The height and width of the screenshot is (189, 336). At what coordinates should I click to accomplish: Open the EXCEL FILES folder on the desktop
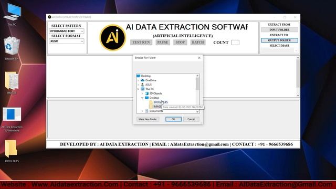click(x=12, y=151)
